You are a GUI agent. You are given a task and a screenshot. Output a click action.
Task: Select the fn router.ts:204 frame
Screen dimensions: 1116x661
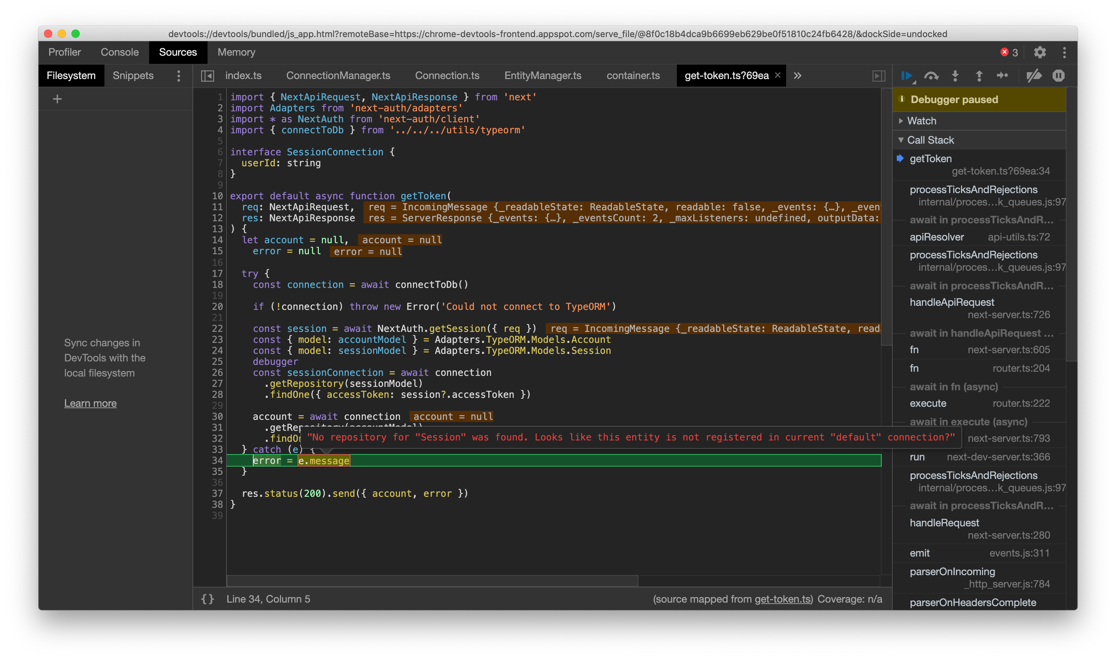click(979, 368)
